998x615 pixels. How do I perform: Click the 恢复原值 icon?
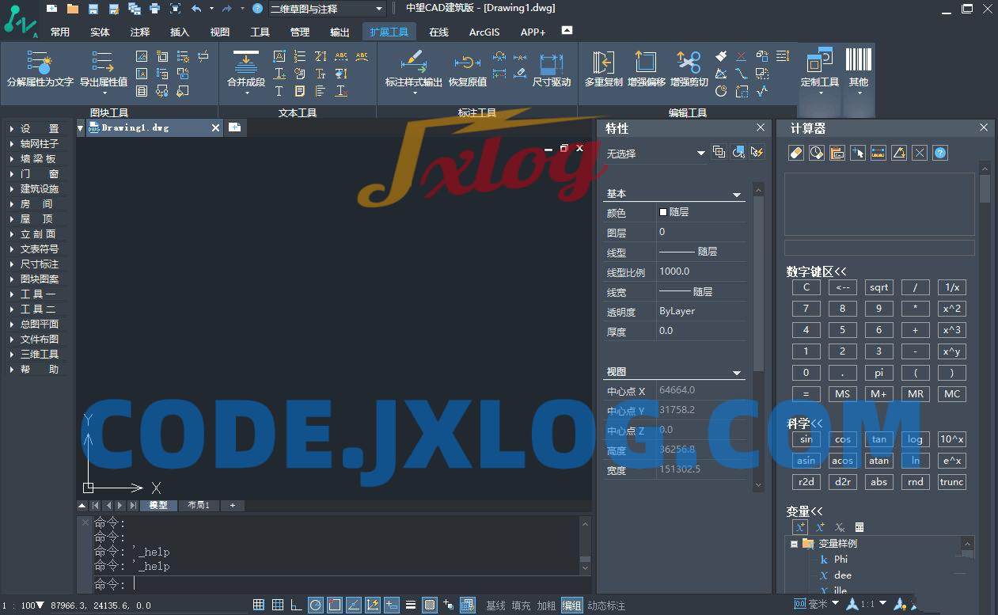467,63
